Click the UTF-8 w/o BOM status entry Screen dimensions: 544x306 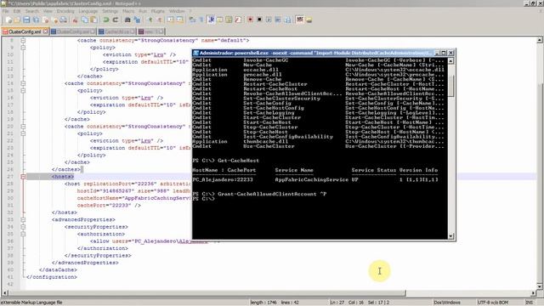coord(493,303)
